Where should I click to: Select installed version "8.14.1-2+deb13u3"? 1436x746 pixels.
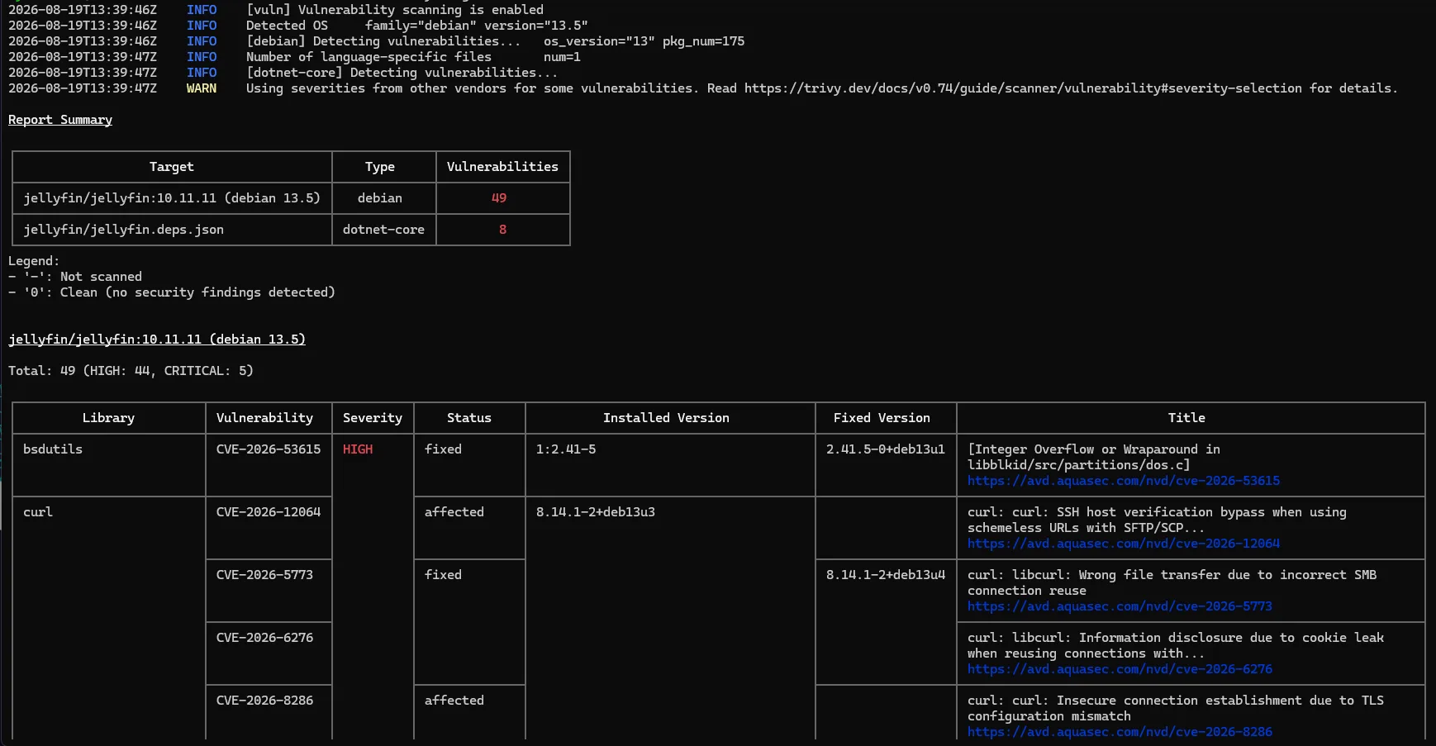(596, 512)
